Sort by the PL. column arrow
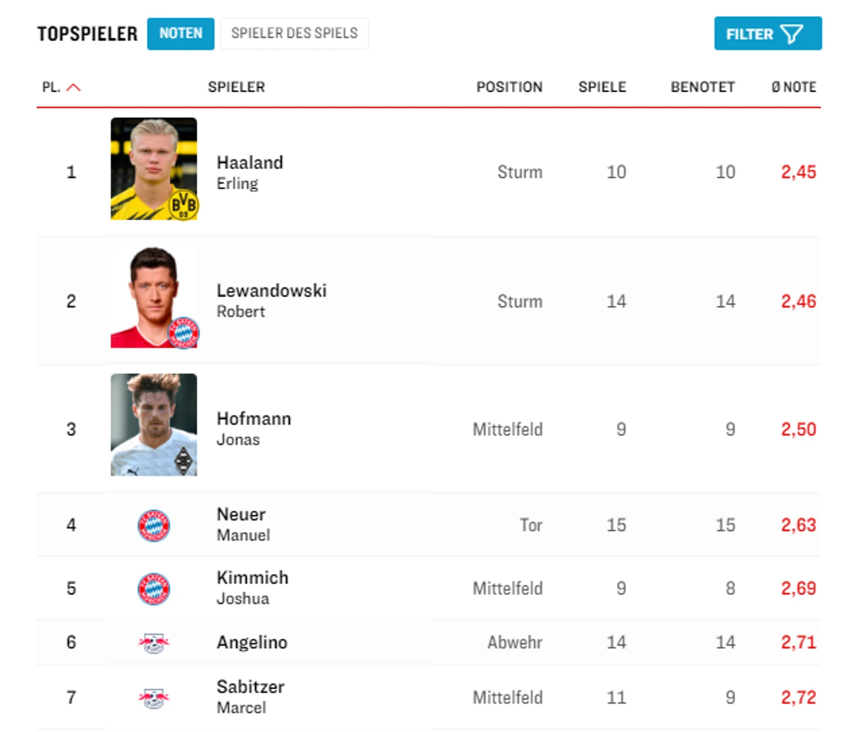The width and height of the screenshot is (857, 732). tap(73, 87)
